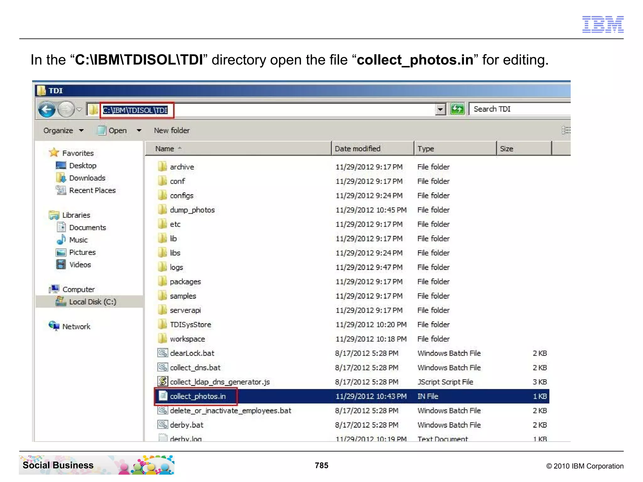643x482 pixels.
Task: Select Favorites star in sidebar
Action: (54, 153)
